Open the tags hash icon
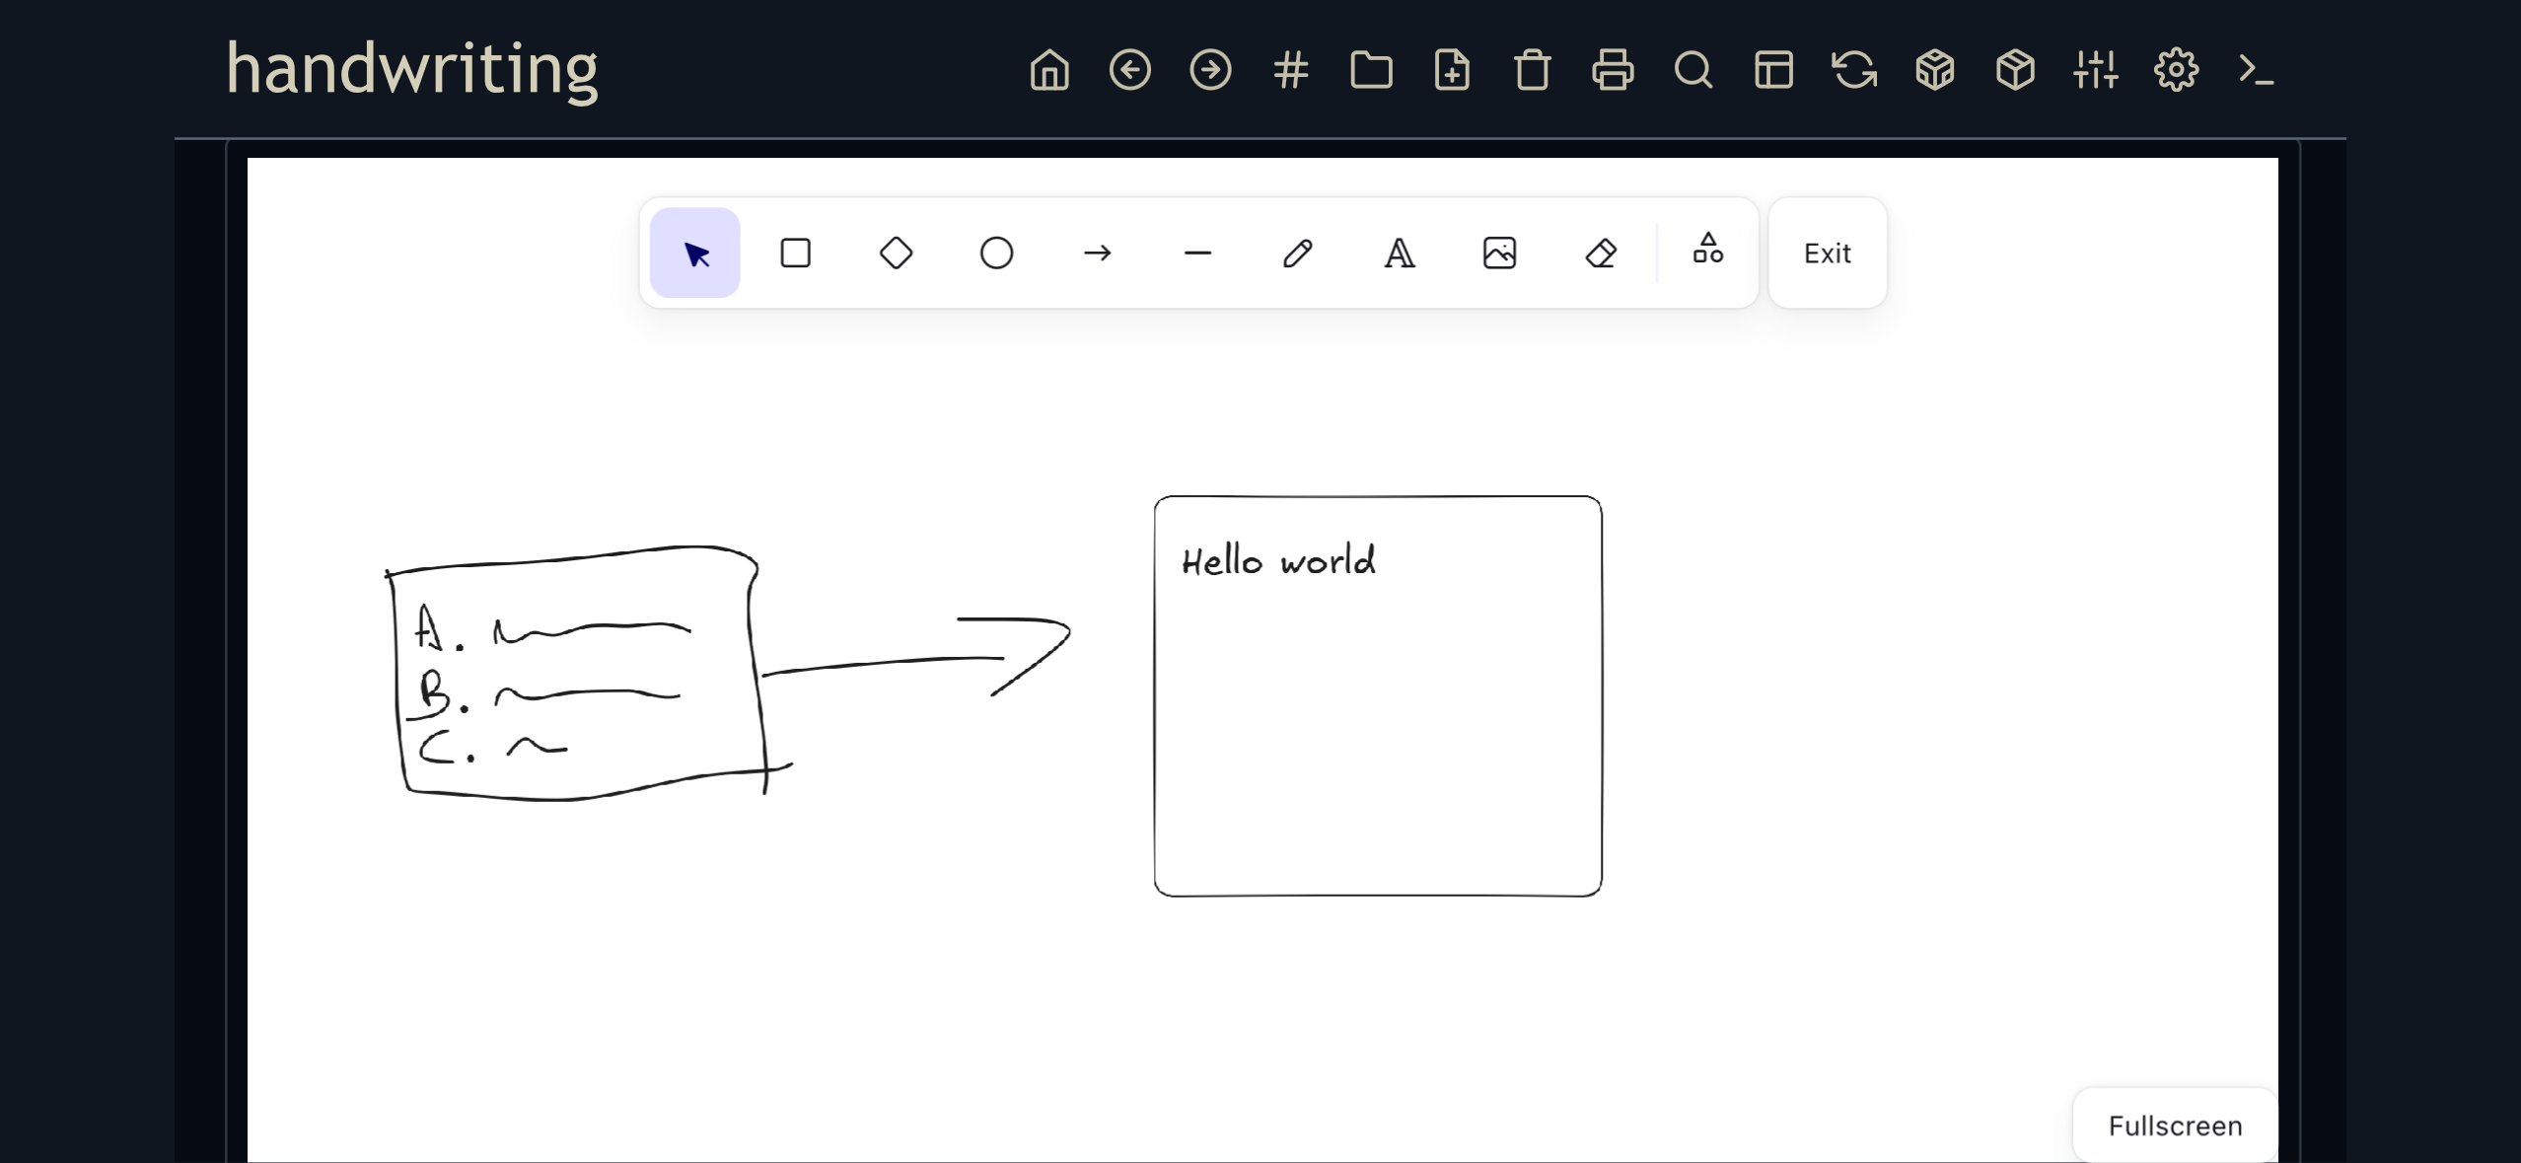This screenshot has height=1163, width=2521. point(1290,70)
